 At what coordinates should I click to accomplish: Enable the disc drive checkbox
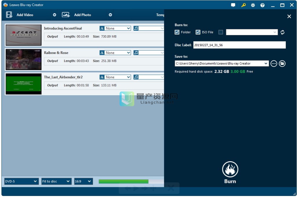[x=221, y=32]
